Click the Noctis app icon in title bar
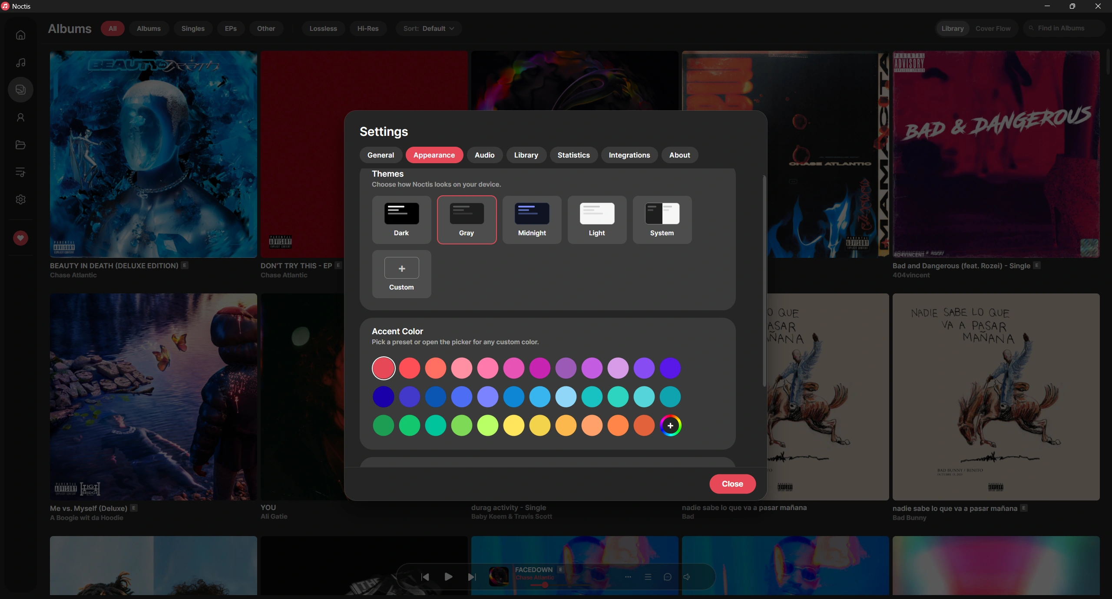This screenshot has height=599, width=1112. [5, 6]
